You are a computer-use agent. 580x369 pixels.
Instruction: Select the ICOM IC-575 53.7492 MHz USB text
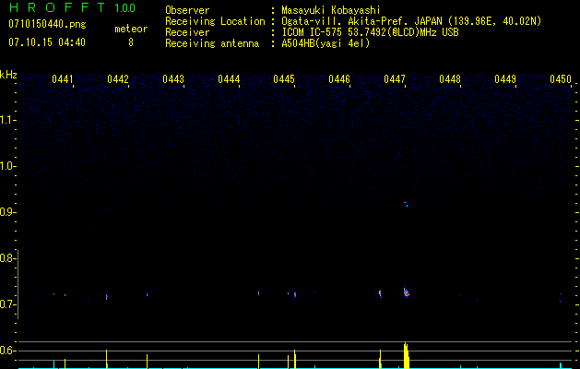370,32
